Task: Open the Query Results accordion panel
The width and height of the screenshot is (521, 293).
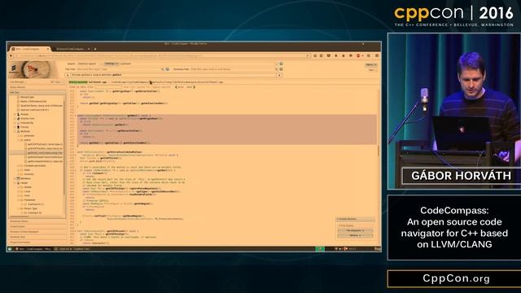Action: click(x=37, y=87)
